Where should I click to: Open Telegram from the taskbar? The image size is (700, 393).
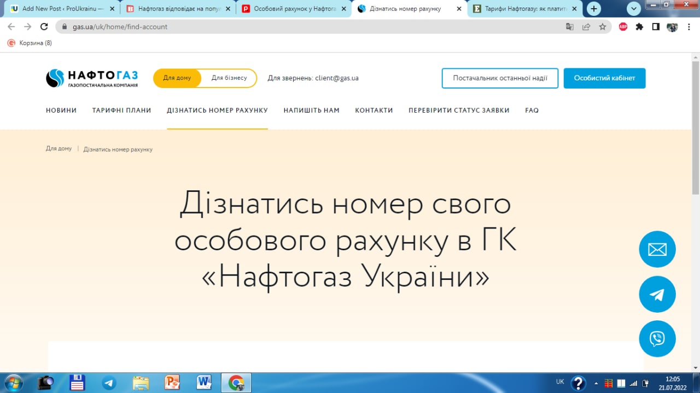[x=109, y=383]
